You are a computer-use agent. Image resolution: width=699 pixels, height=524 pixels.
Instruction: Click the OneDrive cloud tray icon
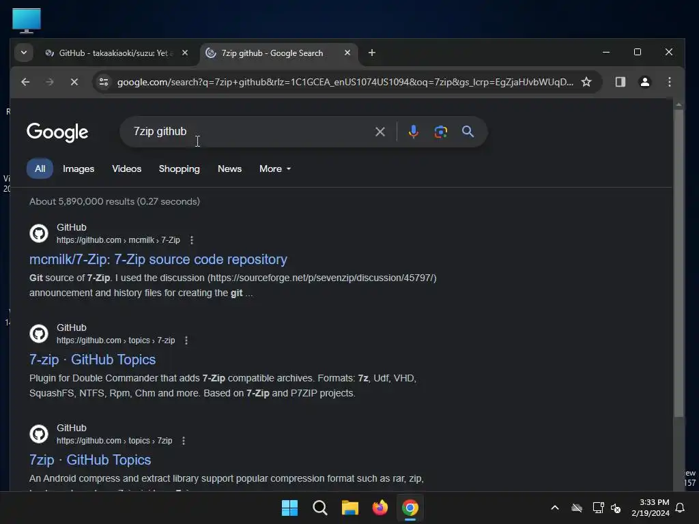tap(577, 508)
